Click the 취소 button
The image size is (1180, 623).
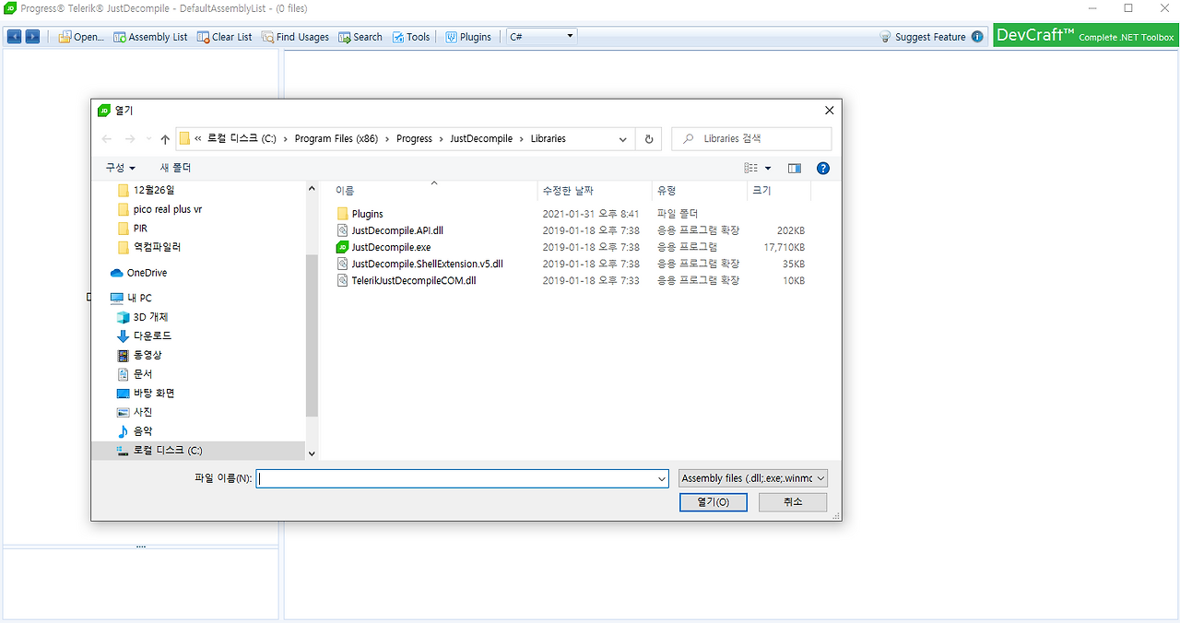793,501
